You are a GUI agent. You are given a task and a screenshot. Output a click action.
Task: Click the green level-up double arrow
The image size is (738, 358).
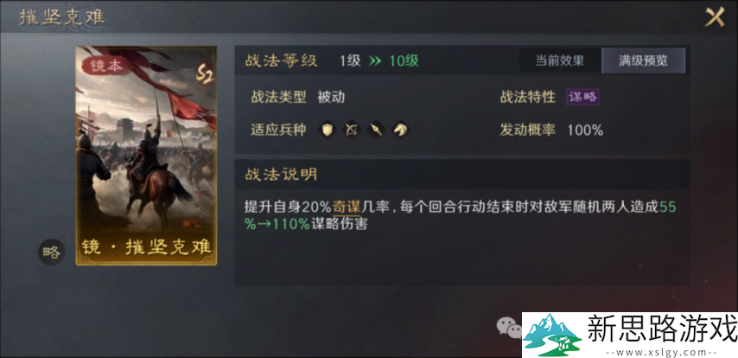(375, 61)
